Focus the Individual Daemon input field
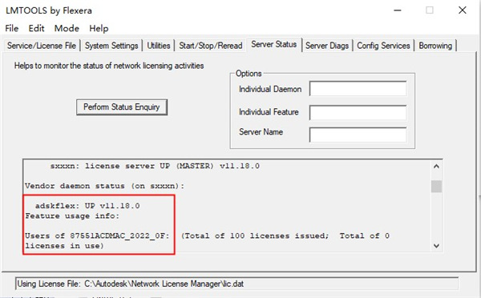 point(358,88)
